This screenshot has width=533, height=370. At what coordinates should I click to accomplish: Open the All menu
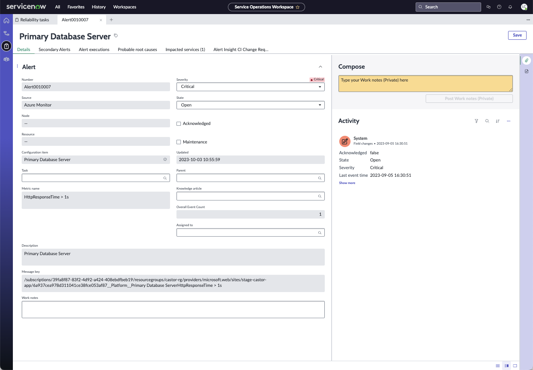pos(58,7)
